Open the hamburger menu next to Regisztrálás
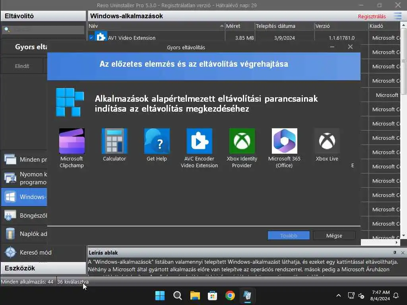Viewport: 407px width, 305px height. 397,16
